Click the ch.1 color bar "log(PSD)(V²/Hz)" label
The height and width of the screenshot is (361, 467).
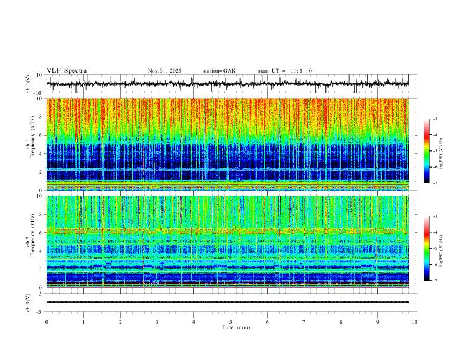[x=442, y=154]
